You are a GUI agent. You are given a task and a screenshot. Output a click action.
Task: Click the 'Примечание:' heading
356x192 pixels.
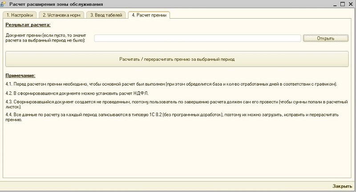click(x=20, y=76)
